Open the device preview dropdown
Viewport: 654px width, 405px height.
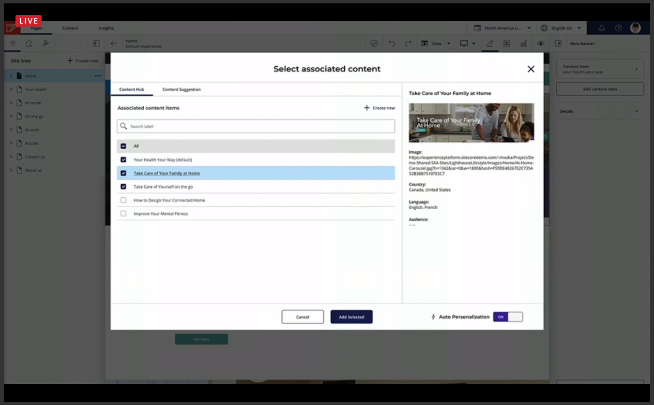click(x=468, y=43)
